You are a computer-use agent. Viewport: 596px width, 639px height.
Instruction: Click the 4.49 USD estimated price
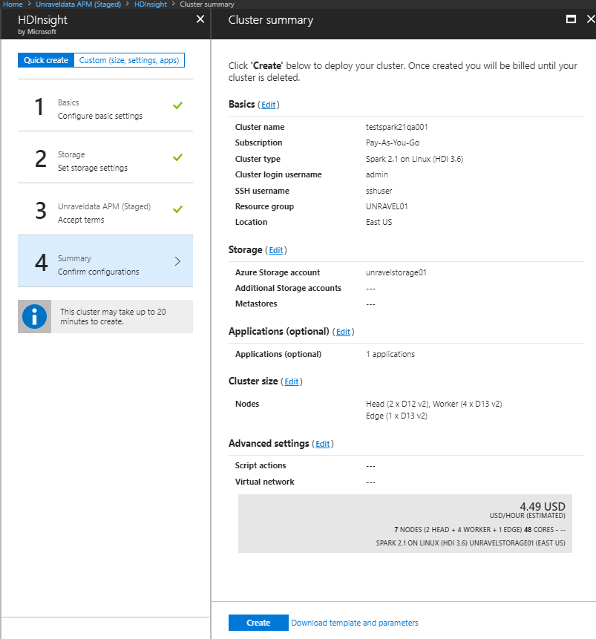(542, 506)
